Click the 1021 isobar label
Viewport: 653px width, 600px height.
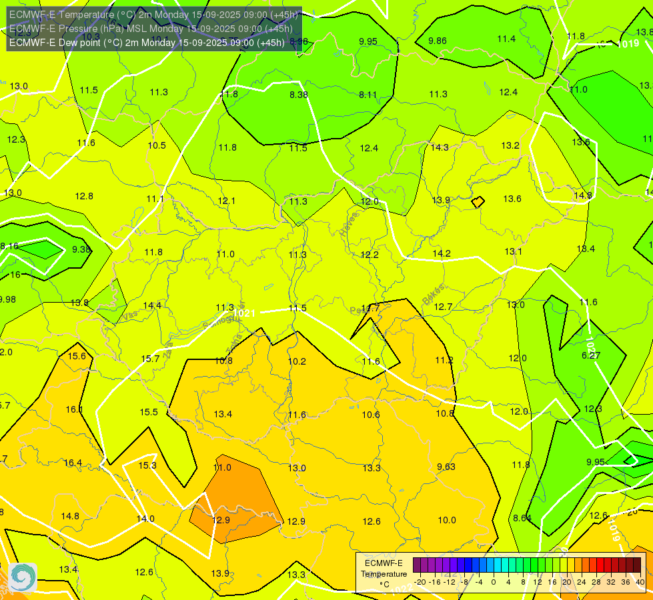click(244, 313)
